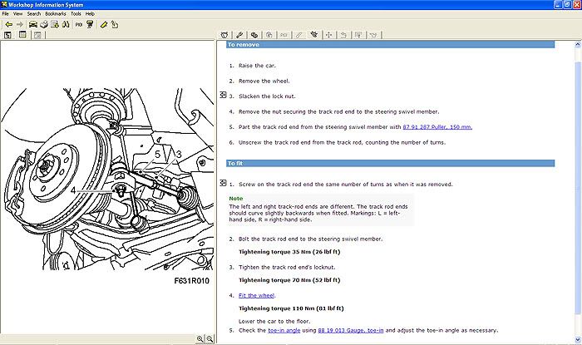Screen dimensions: 582x345
Task: Zoom out on the diagram with minus magnifier
Action: [210, 338]
